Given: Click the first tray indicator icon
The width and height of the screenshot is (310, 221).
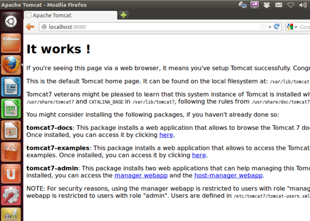Looking at the screenshot, I should click(242, 5).
